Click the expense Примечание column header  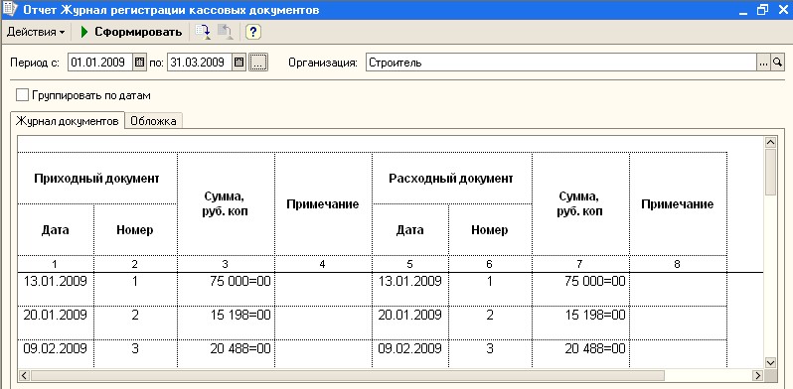[x=678, y=204]
